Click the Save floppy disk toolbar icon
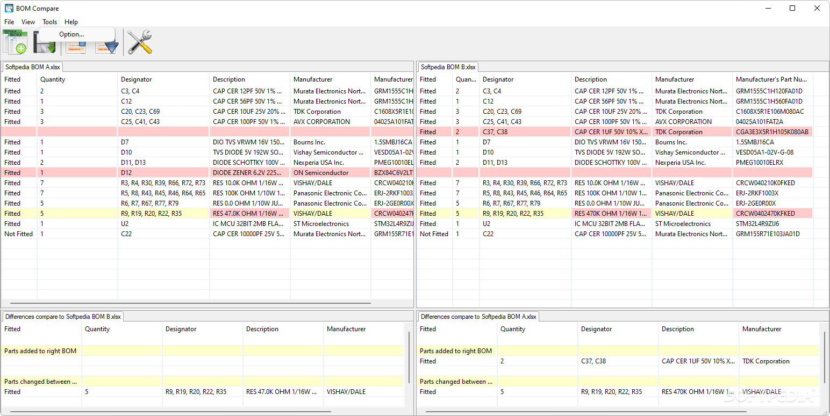 [44, 43]
